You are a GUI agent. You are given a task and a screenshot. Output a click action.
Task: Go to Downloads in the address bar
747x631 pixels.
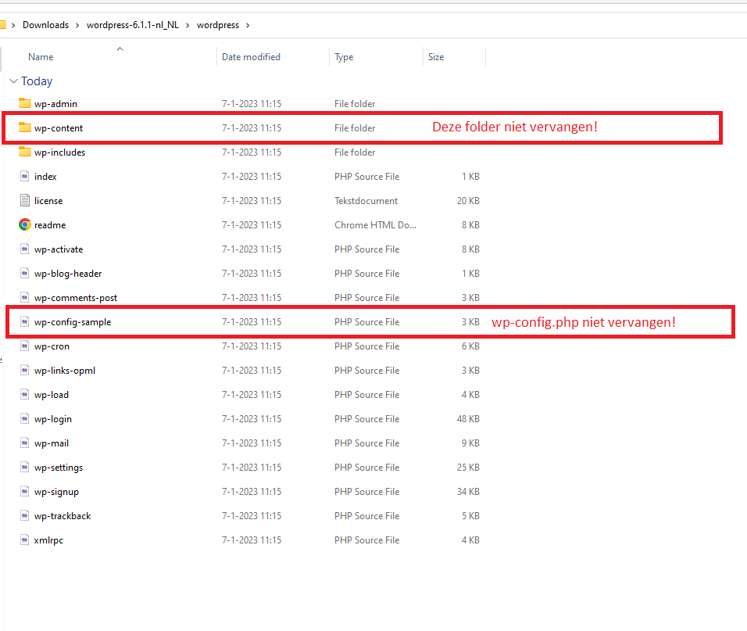point(46,25)
